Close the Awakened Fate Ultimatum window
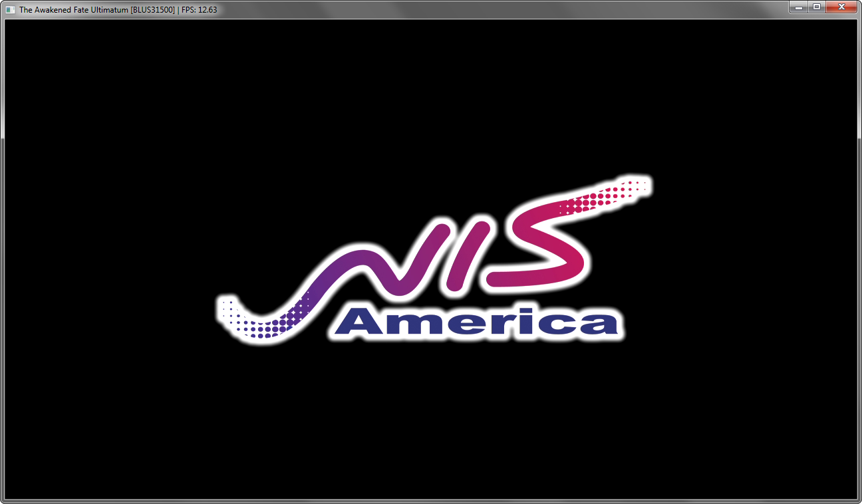This screenshot has width=862, height=504. pos(841,7)
